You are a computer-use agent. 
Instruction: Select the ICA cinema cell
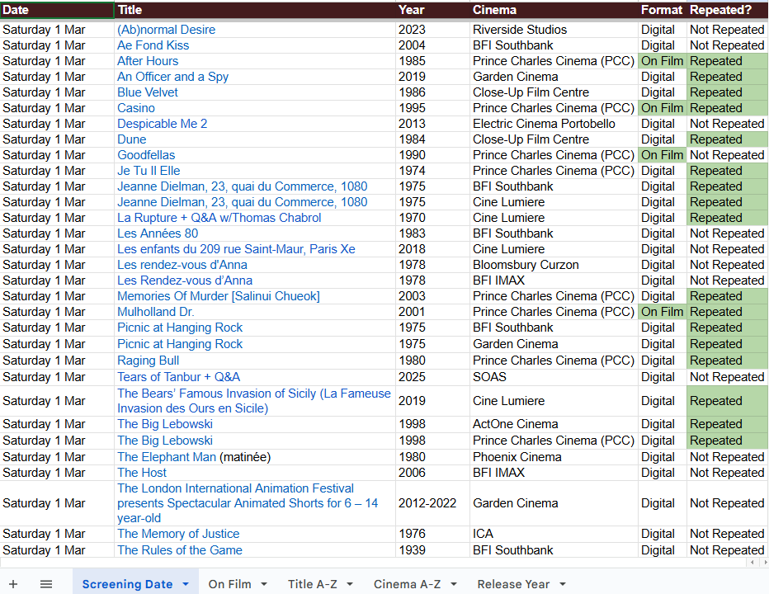pos(554,534)
